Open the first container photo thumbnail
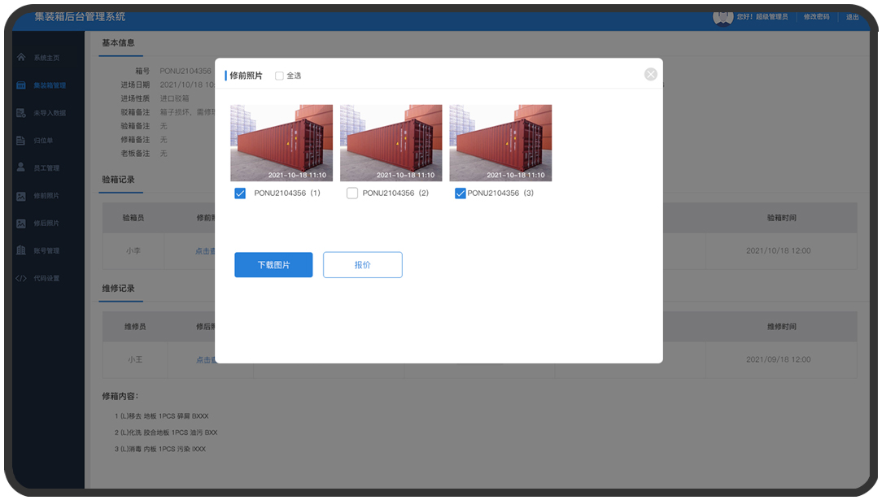Viewport: 882px width, 500px height. (x=282, y=142)
